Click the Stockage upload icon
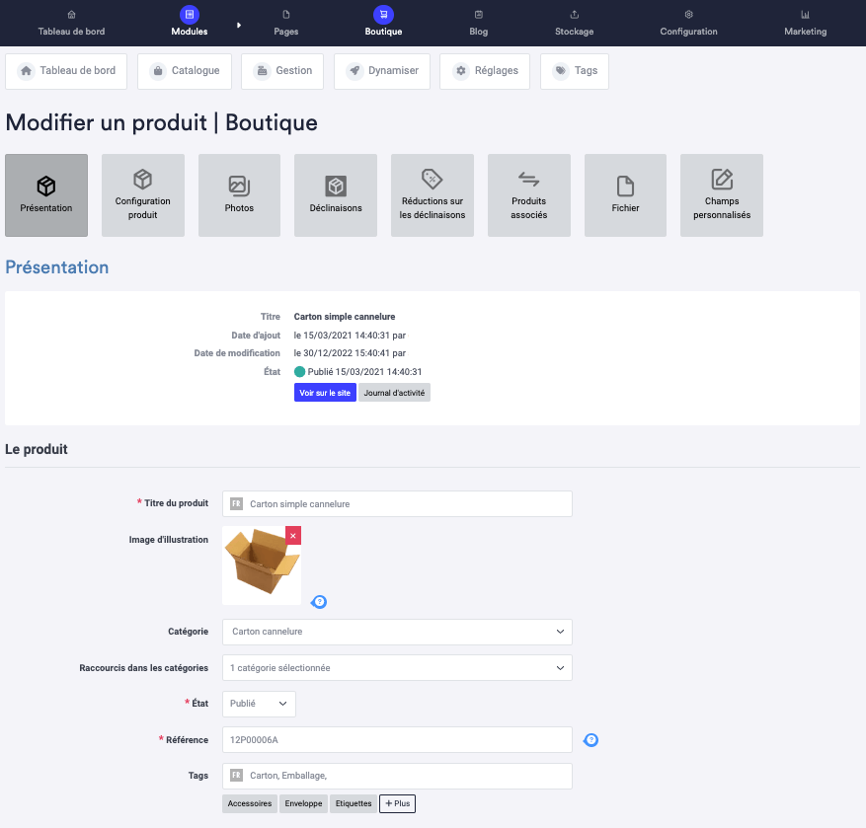This screenshot has width=866, height=828. (575, 15)
